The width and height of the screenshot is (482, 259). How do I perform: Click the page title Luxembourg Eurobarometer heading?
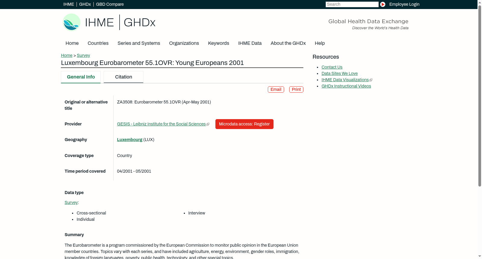(152, 63)
